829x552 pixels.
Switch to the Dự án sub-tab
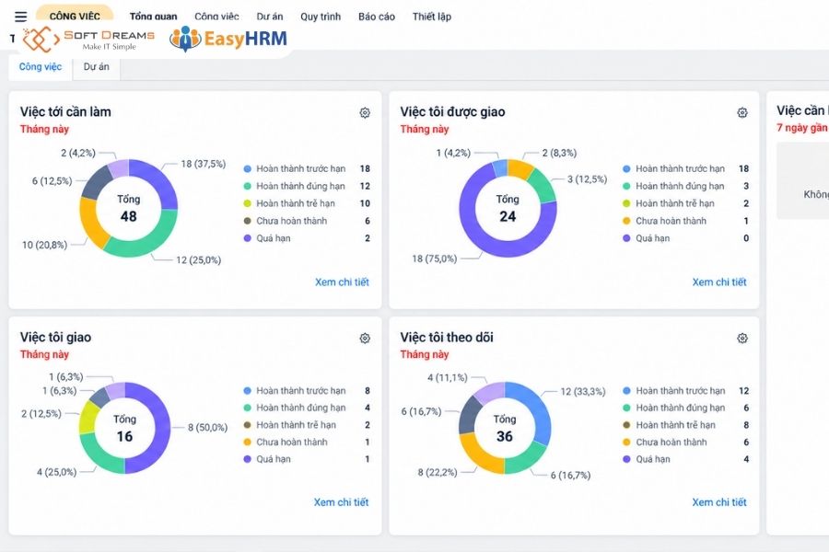point(96,67)
